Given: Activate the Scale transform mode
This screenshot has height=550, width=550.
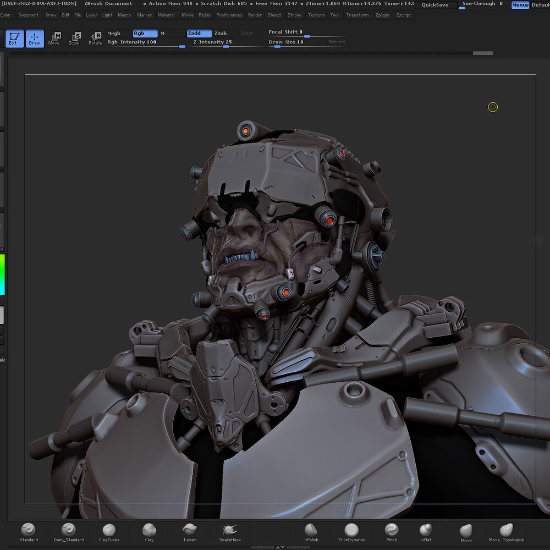Looking at the screenshot, I should (74, 38).
